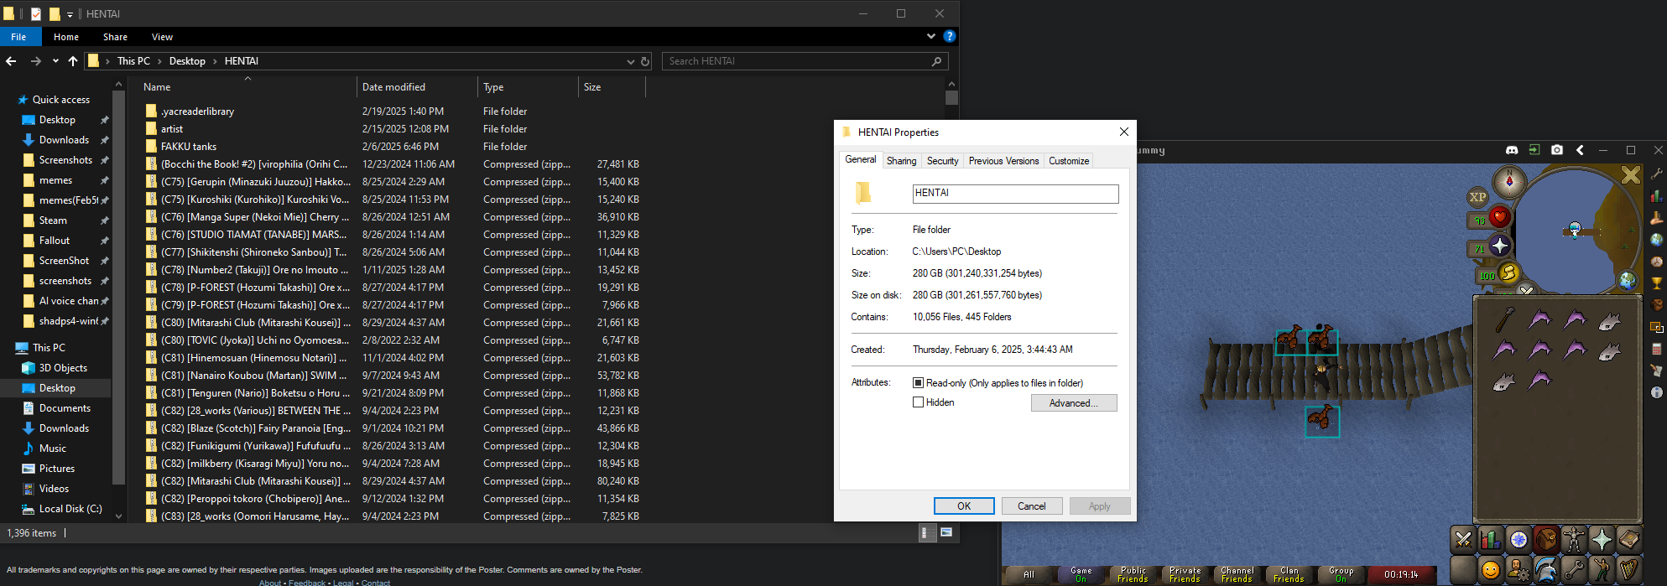Toggle the Public chat filter
Viewport: 1667px width, 586px height.
click(1133, 574)
